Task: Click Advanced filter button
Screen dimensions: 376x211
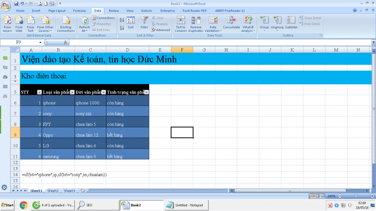Action: (x=161, y=30)
